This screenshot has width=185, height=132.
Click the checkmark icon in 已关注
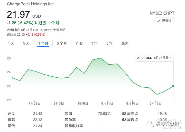159,21
